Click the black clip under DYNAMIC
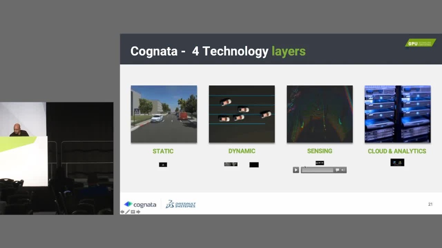 [x=254, y=164]
